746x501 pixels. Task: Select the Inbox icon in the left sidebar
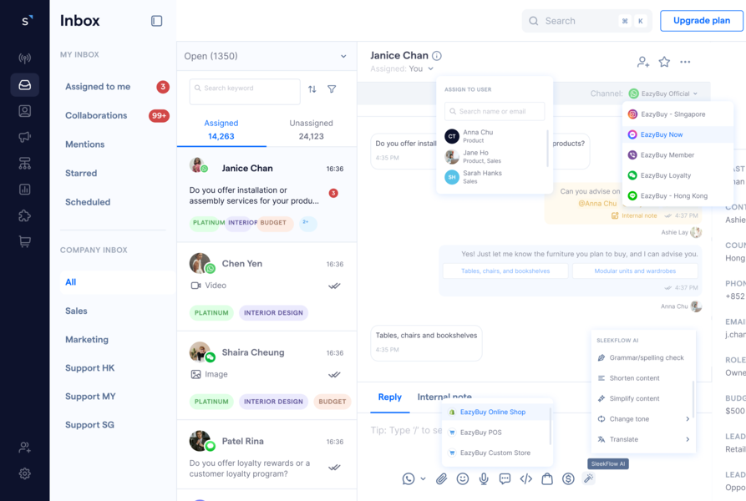point(25,85)
